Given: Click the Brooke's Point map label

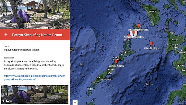Looking at the screenshot, I should pos(107,79).
